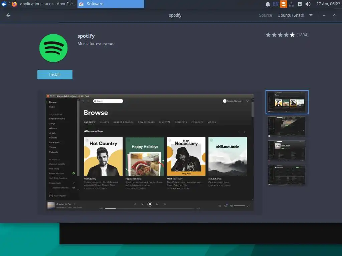Image resolution: width=342 pixels, height=256 pixels.
Task: Select the Software taskbar button
Action: point(111,4)
